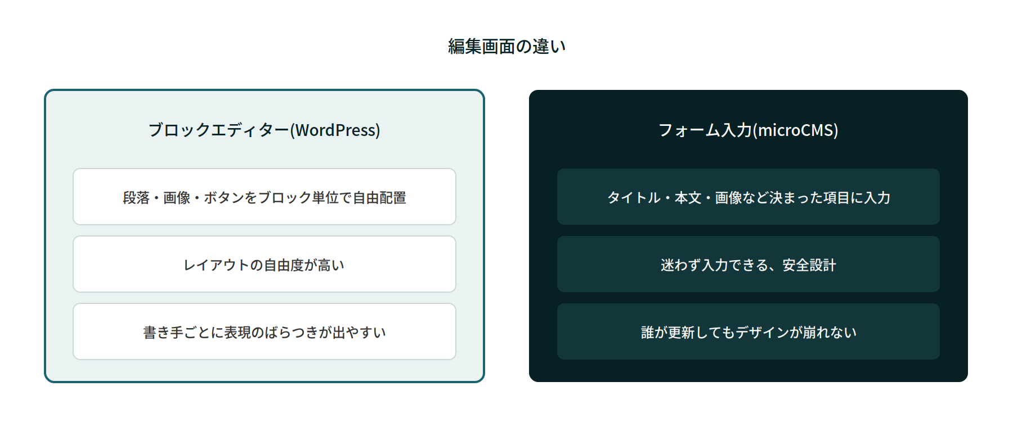Select the フォーム入力(microCMS) card title
This screenshot has width=1013, height=427.
click(x=748, y=130)
